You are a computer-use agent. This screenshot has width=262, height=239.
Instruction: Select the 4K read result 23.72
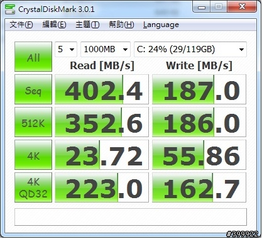pyautogui.click(x=102, y=155)
